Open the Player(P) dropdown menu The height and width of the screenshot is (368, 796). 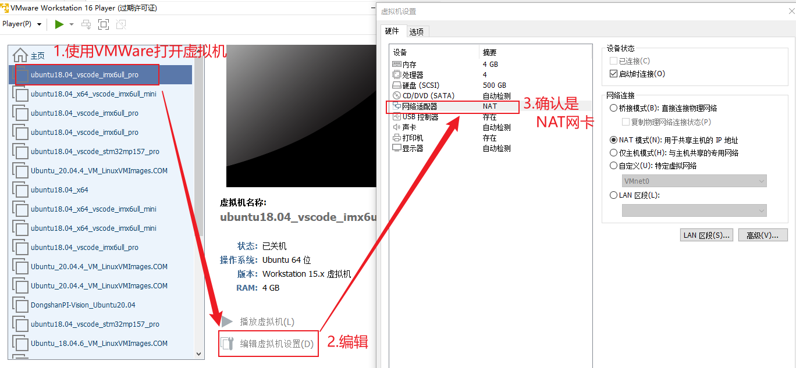[22, 24]
